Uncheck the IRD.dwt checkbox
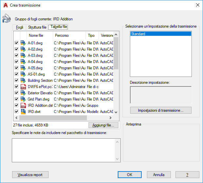The image size is (203, 183). coord(16,111)
